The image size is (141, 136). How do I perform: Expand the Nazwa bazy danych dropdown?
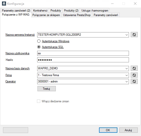[127, 68]
